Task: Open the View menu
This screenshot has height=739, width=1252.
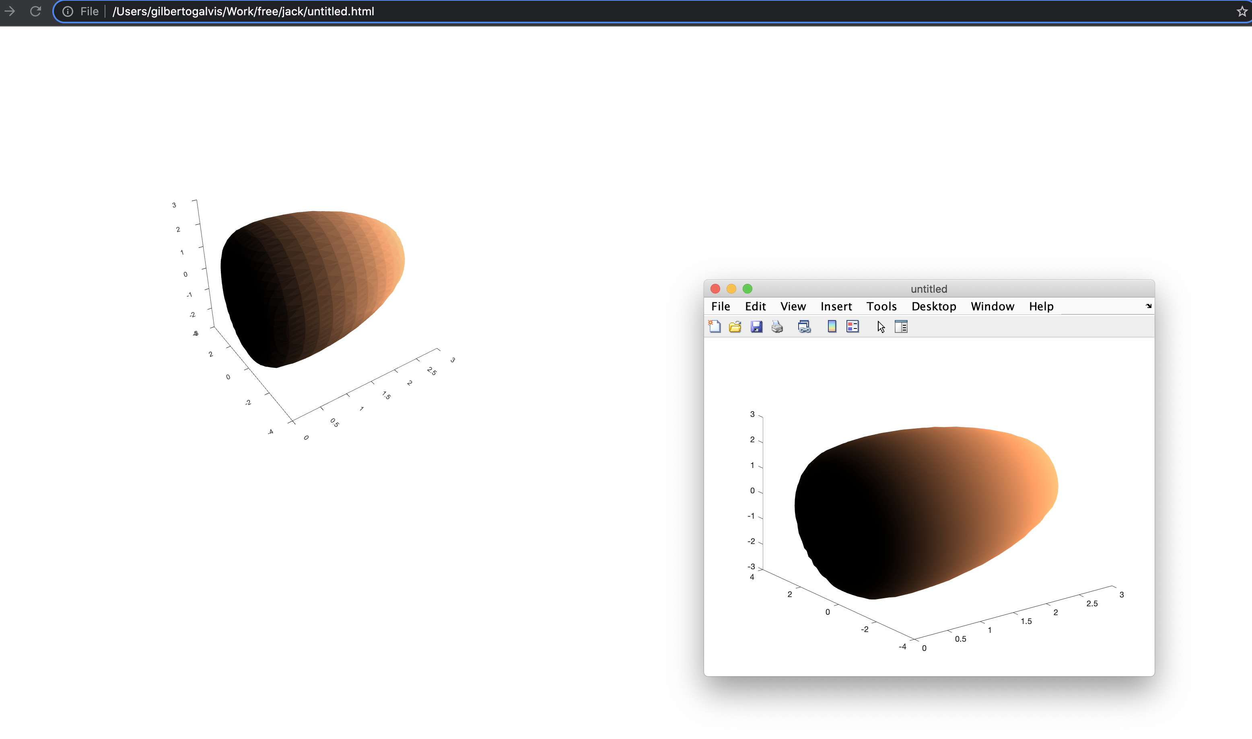Action: coord(793,306)
